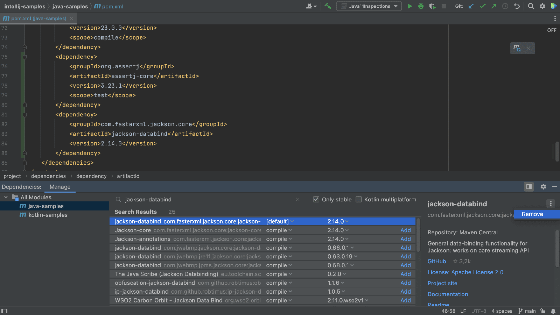Viewport: 560px width, 315px height.
Task: Open the JetBrains Toolbox icon at top right
Action: coord(554,6)
